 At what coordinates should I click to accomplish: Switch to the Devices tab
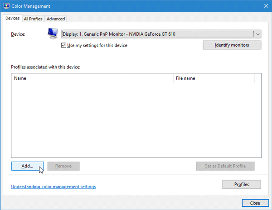point(13,18)
